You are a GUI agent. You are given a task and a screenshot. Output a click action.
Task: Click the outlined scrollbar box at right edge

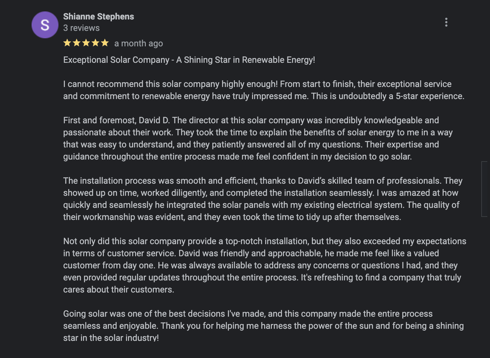[485, 189]
